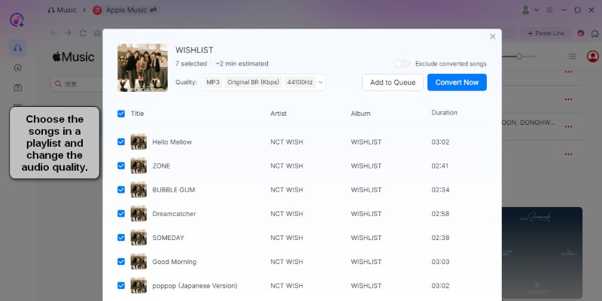Screen dimensions: 602x301
Task: Click the Music breadcrumb tab
Action: 62,10
